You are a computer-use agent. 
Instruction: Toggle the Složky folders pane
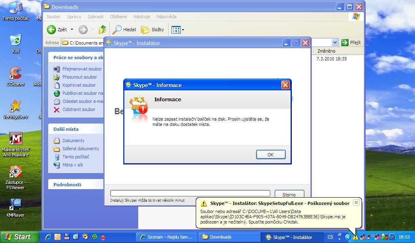153,29
